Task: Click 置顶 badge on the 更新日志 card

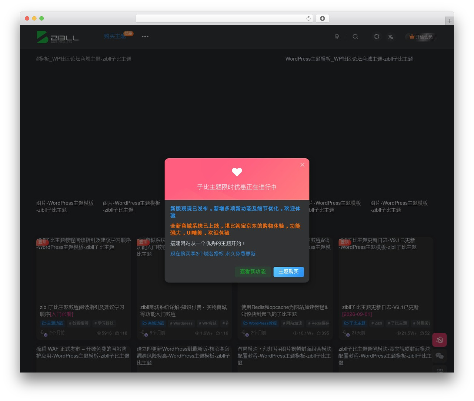Action: [x=345, y=242]
